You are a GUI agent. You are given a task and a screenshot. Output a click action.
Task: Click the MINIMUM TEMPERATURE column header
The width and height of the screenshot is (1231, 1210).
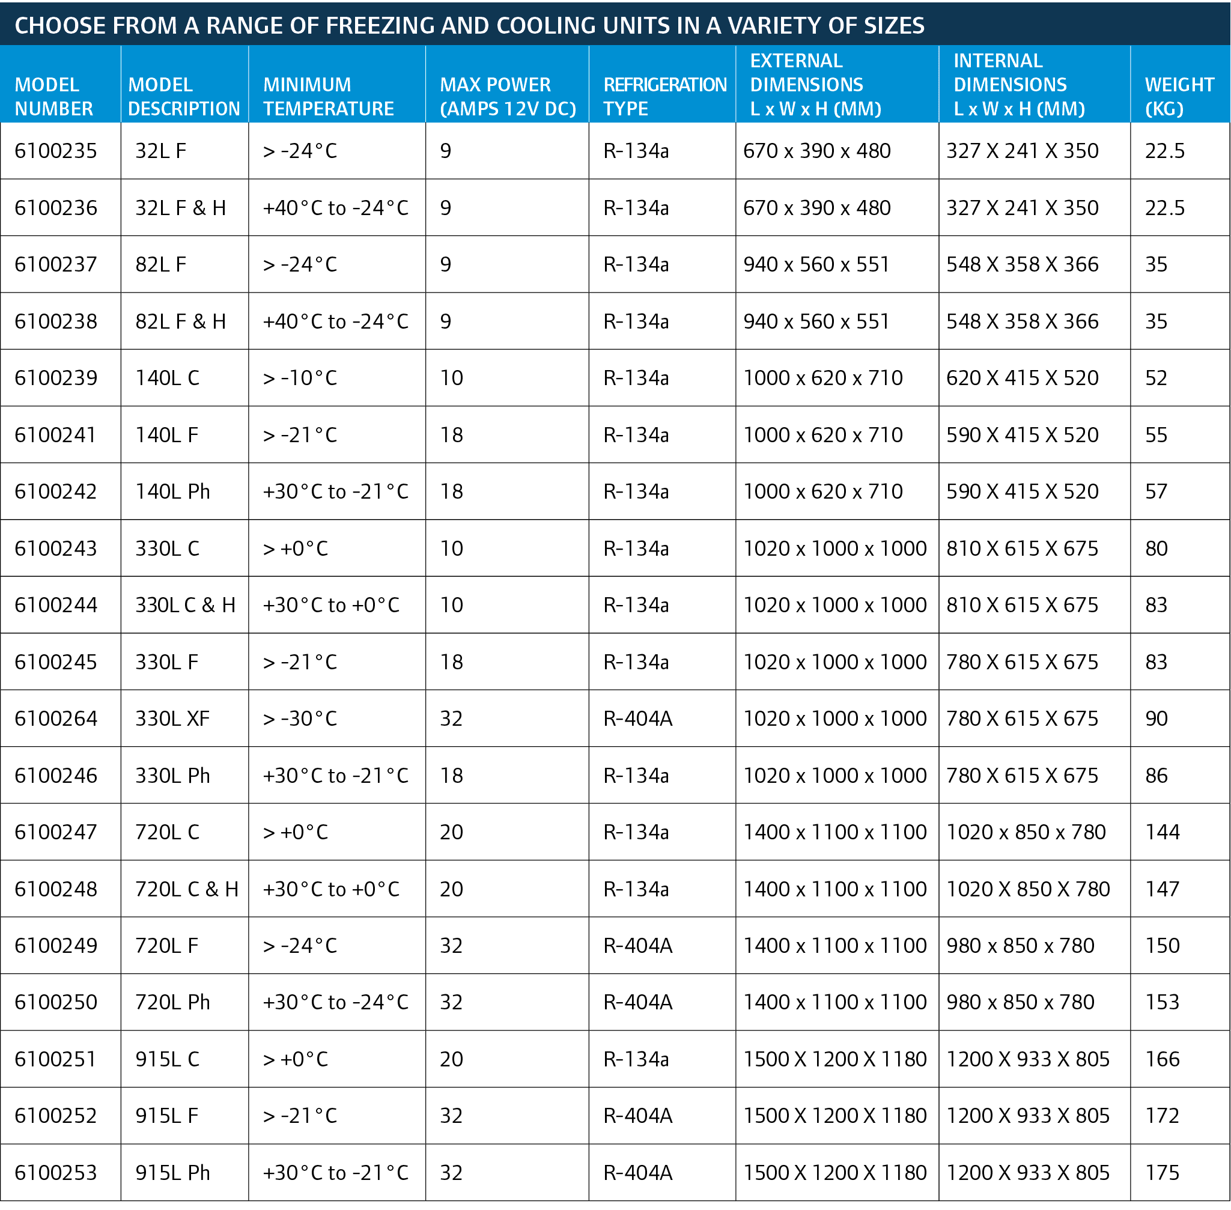tap(329, 97)
